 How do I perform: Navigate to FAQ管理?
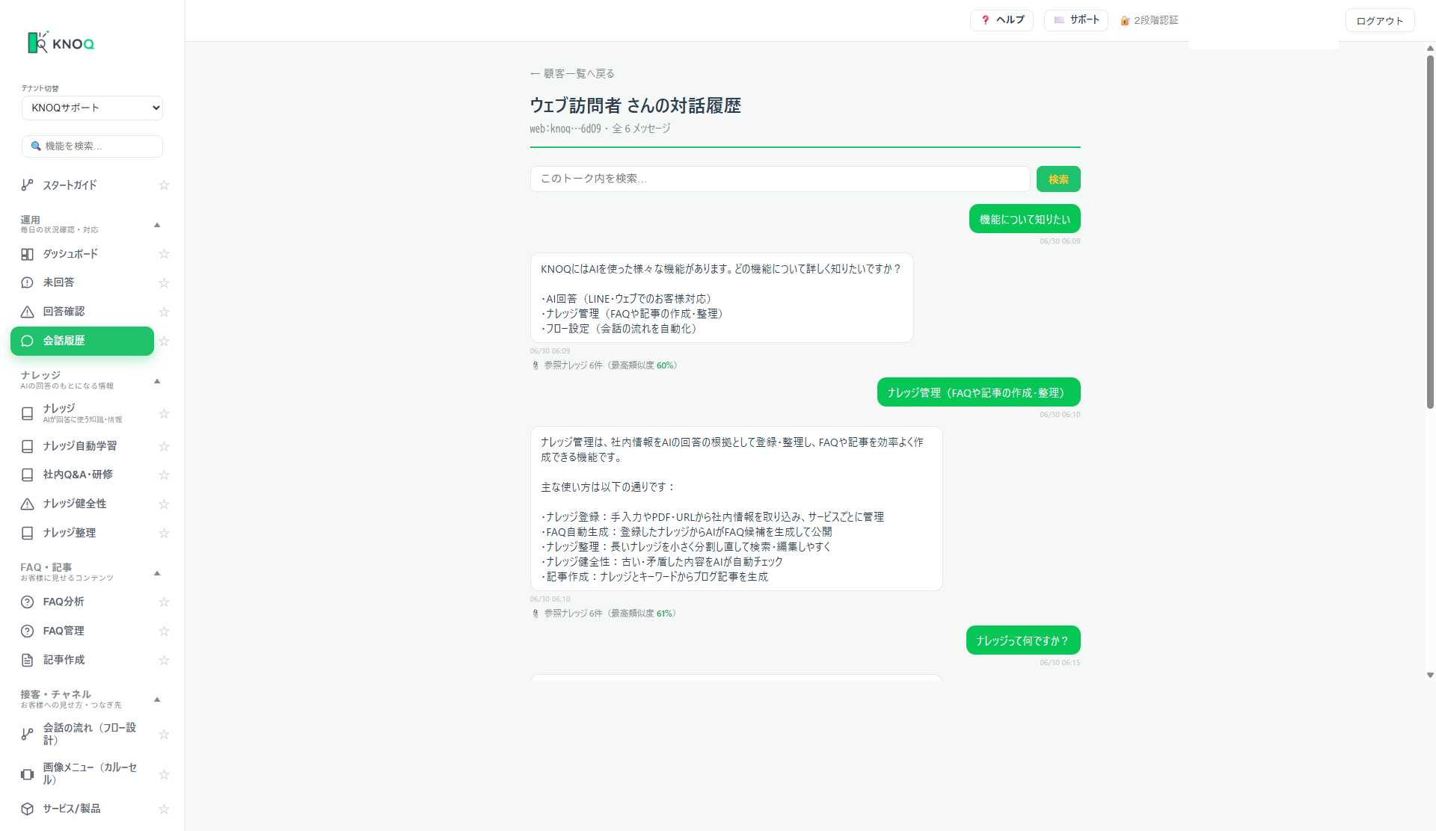(82, 631)
